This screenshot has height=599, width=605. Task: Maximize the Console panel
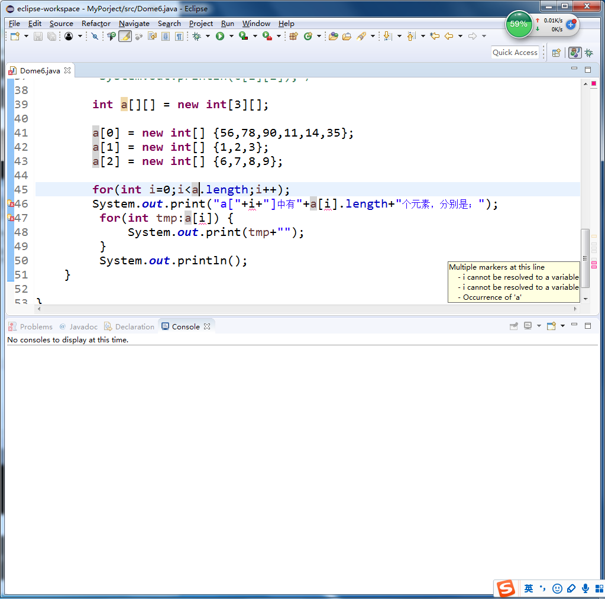pyautogui.click(x=588, y=326)
